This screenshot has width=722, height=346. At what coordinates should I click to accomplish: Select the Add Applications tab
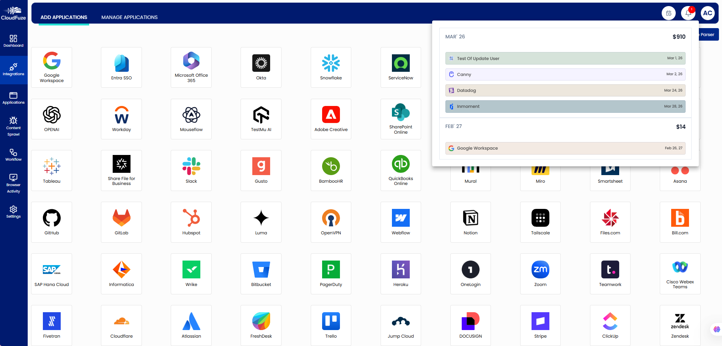click(64, 17)
